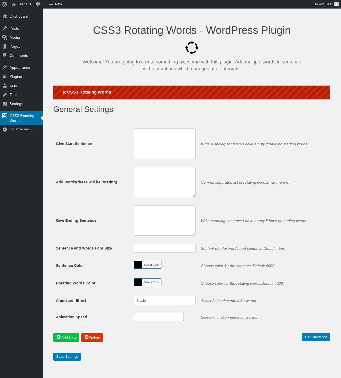Navigate to Pages in the sidebar
The height and width of the screenshot is (378, 341).
(x=21, y=46)
